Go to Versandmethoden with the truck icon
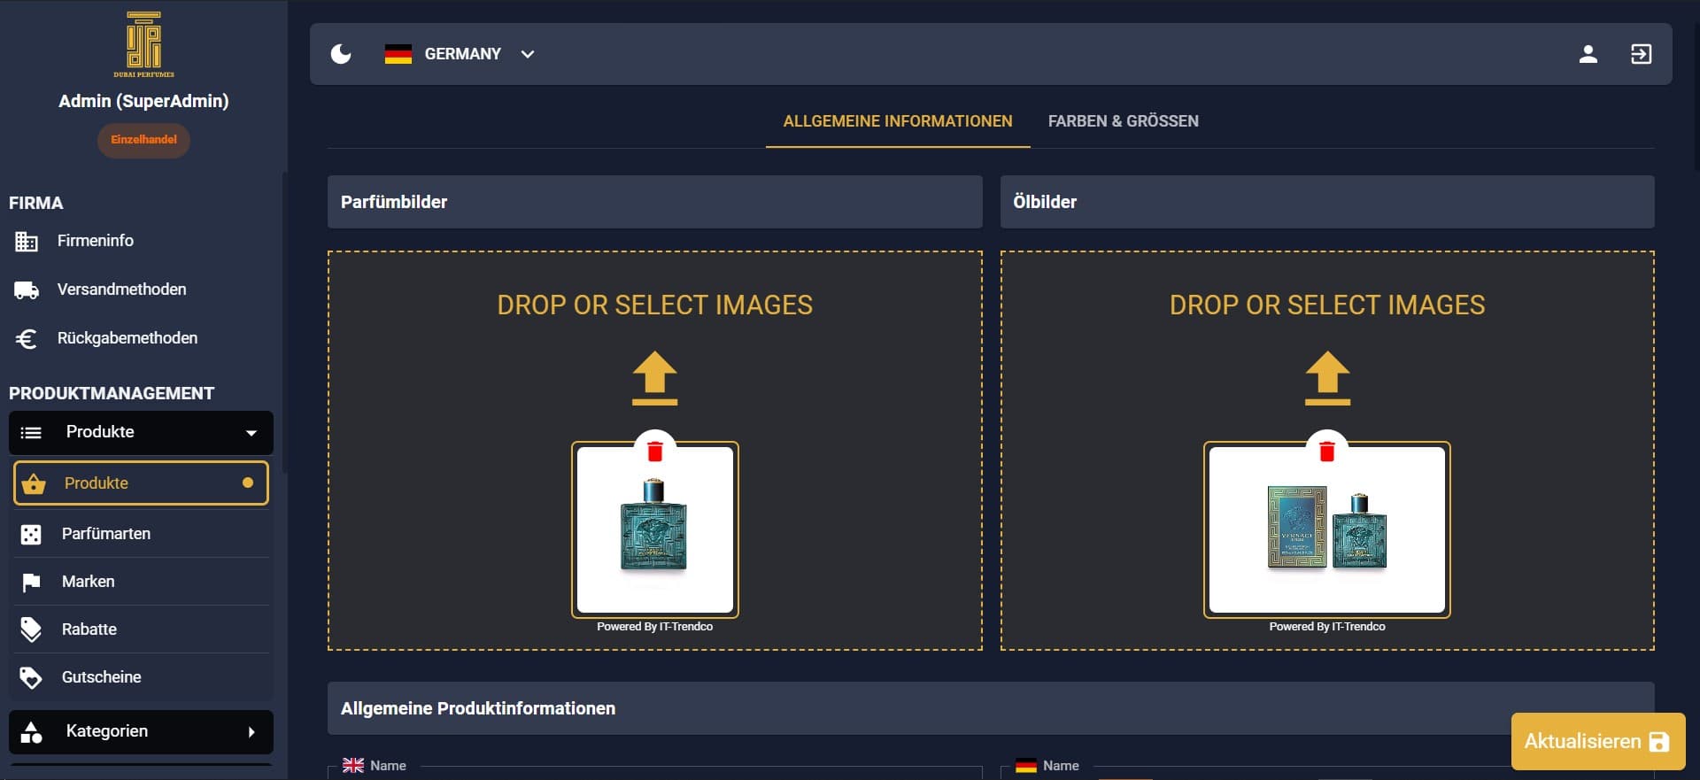This screenshot has width=1700, height=780. pos(121,290)
